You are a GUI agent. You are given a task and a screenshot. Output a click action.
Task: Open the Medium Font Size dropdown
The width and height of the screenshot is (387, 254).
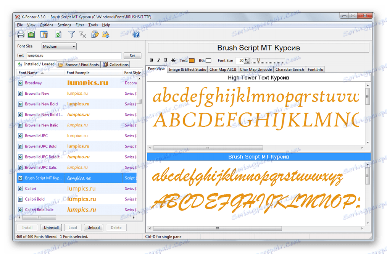tap(59, 46)
